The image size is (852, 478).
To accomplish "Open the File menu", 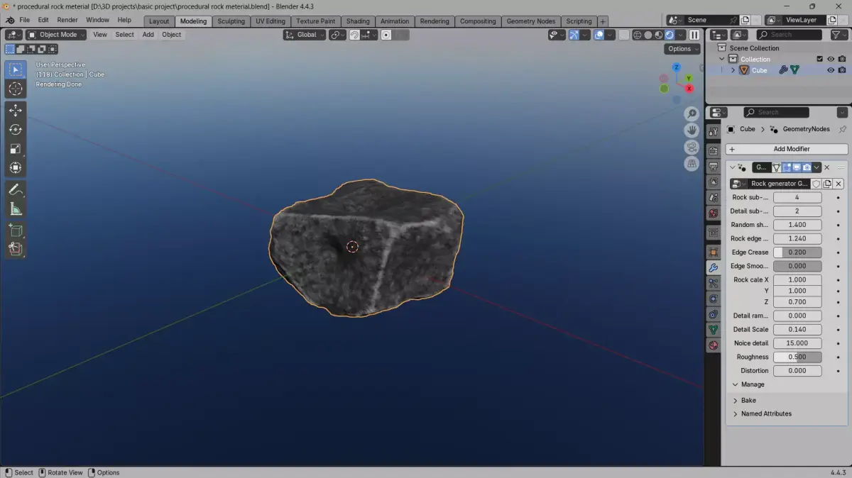I will coord(24,20).
